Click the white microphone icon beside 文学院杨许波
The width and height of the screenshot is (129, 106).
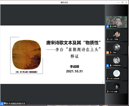click(x=111, y=65)
